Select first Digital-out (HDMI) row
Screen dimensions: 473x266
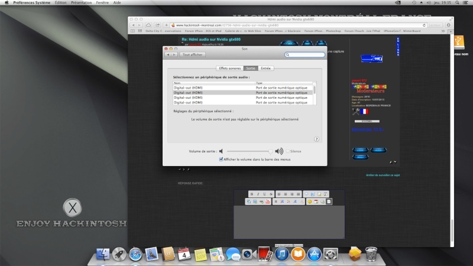243,87
